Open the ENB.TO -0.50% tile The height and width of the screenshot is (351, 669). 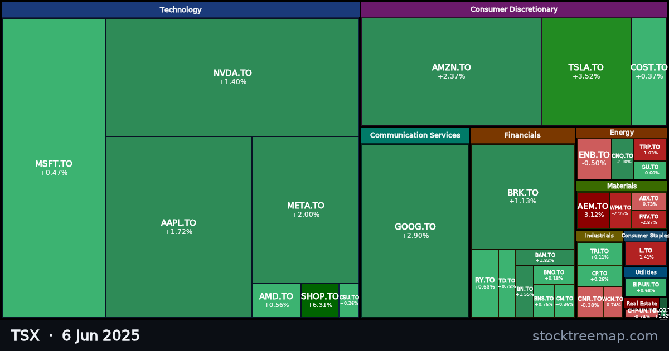point(594,159)
